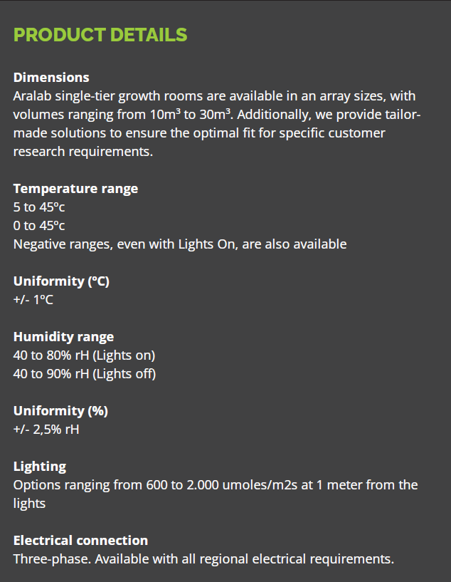Select the Lighting heading
Screen dimensions: 451x582
pyautogui.click(x=40, y=467)
